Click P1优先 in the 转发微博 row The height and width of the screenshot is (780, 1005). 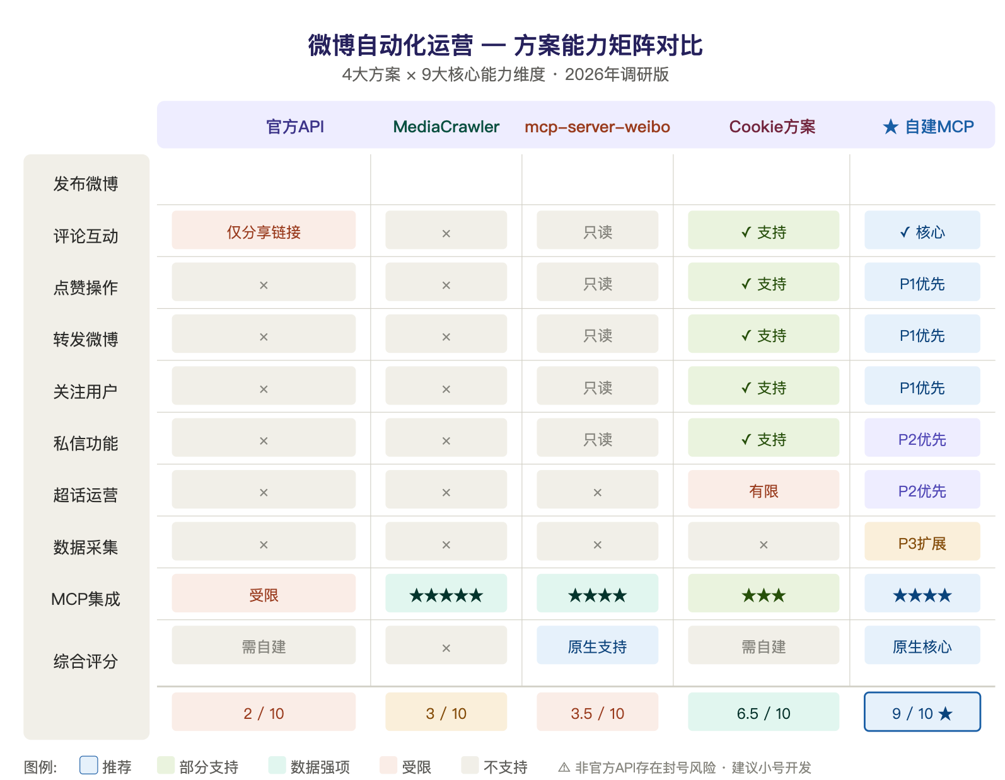[x=922, y=334]
